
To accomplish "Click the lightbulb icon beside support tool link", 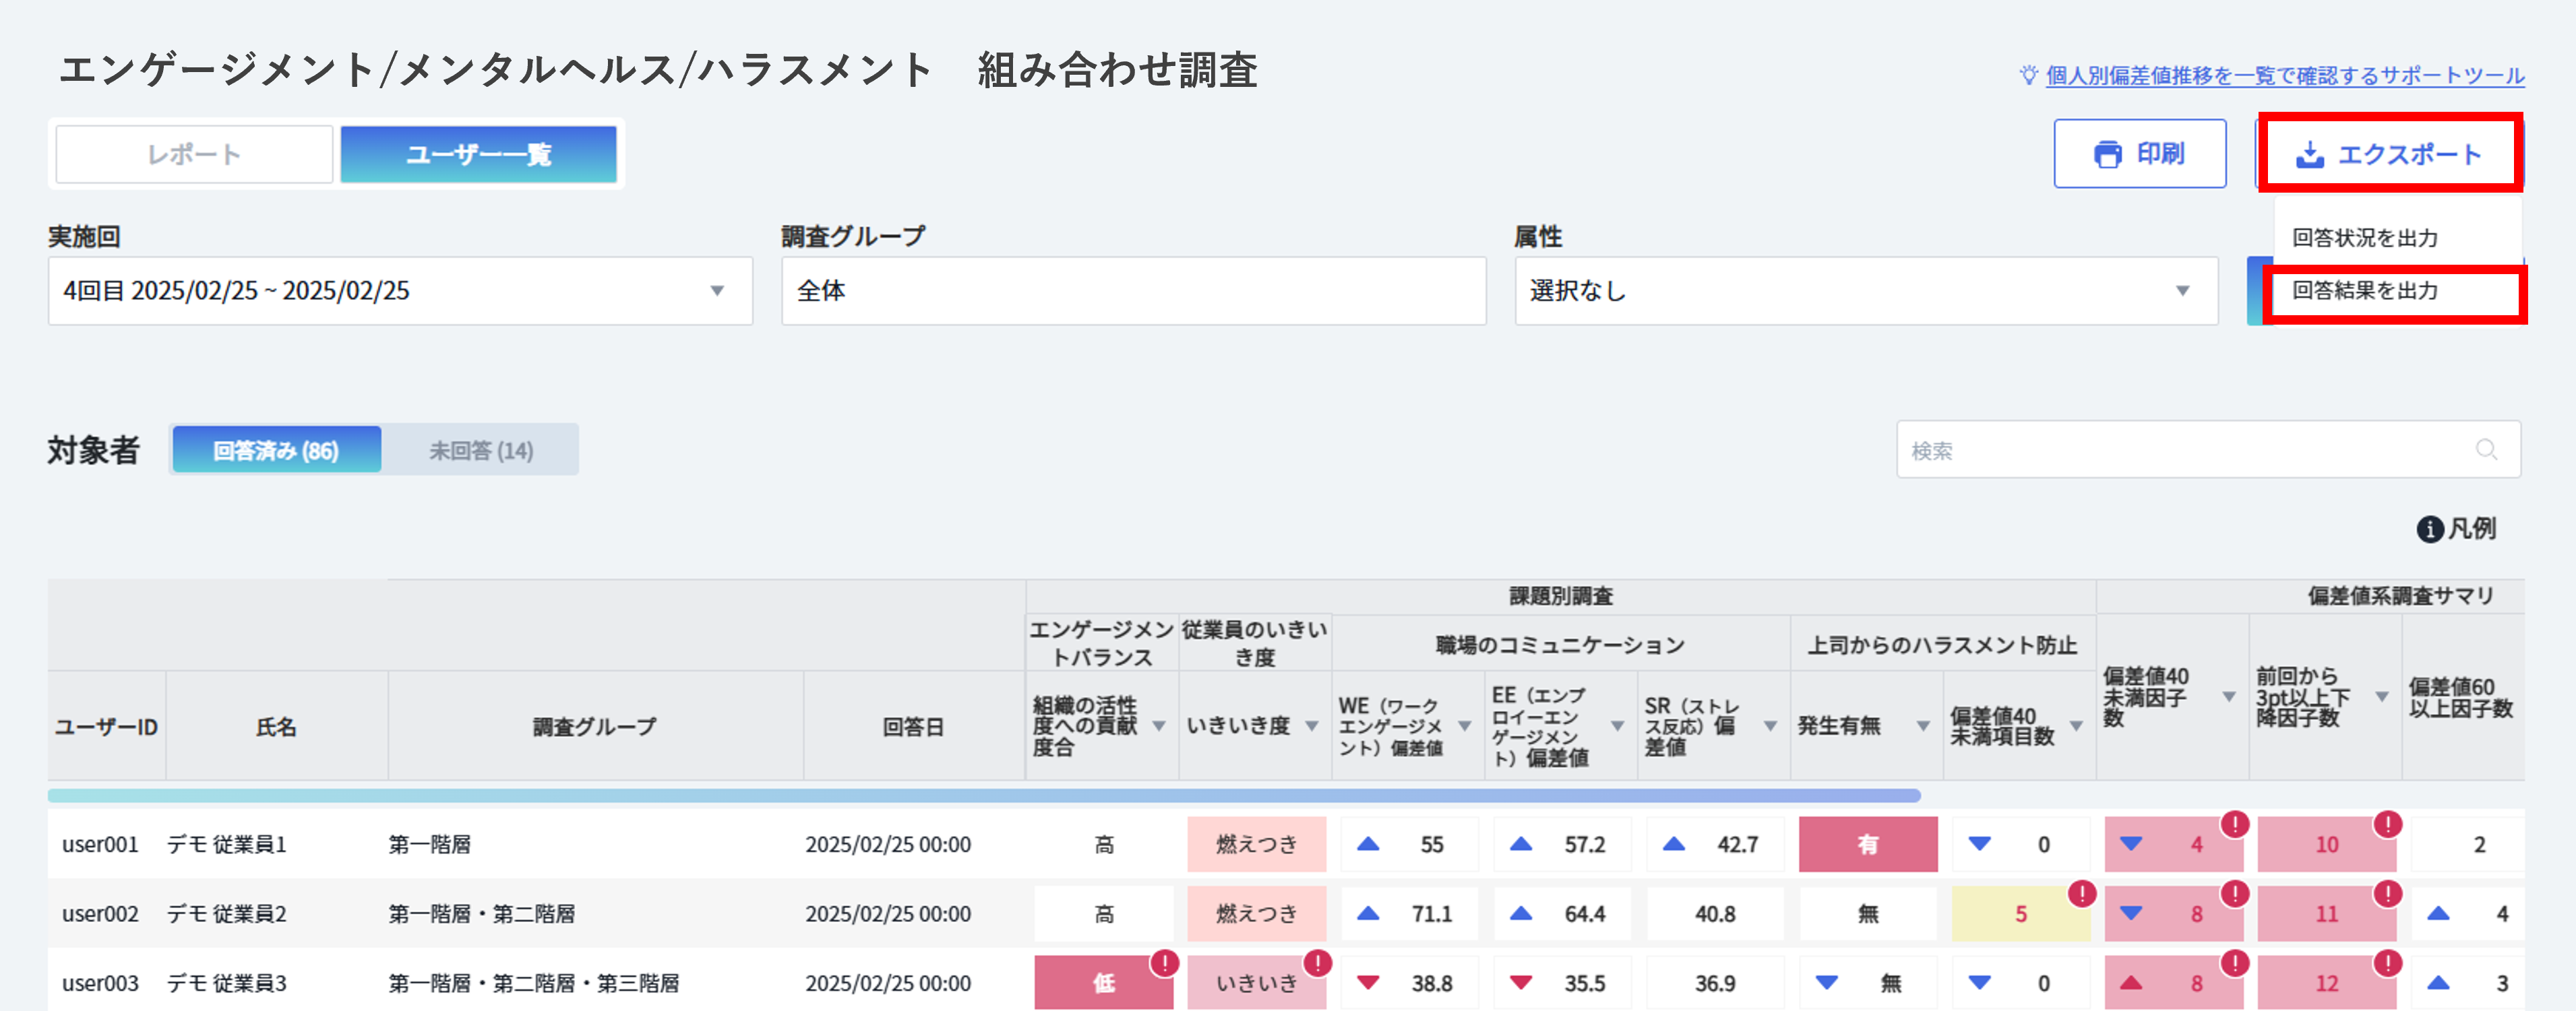I will click(x=2028, y=75).
